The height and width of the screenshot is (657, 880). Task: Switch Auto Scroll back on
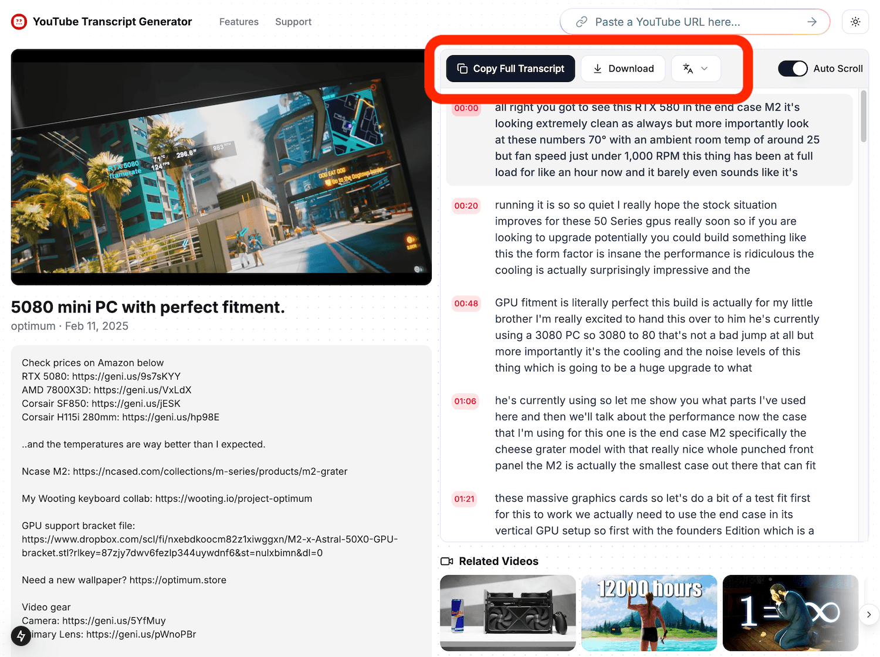pos(793,69)
